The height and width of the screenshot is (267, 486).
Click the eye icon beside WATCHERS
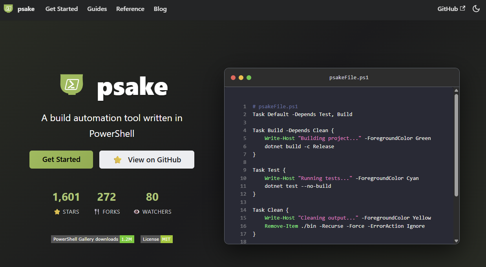click(x=137, y=212)
